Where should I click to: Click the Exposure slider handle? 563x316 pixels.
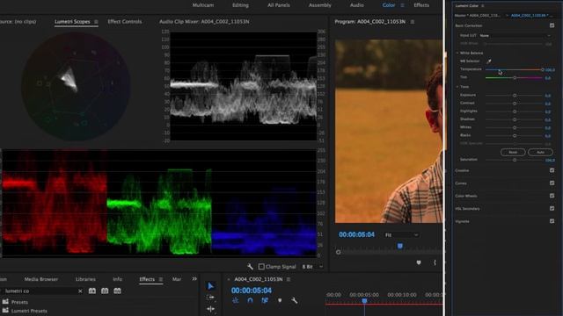[x=515, y=96]
